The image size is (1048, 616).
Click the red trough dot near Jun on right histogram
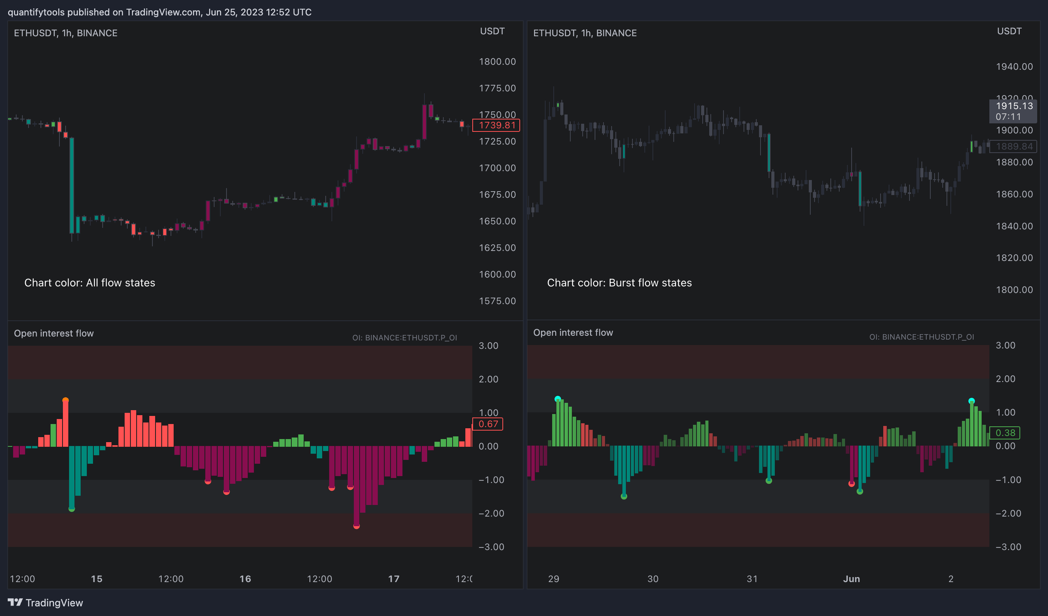click(x=851, y=483)
